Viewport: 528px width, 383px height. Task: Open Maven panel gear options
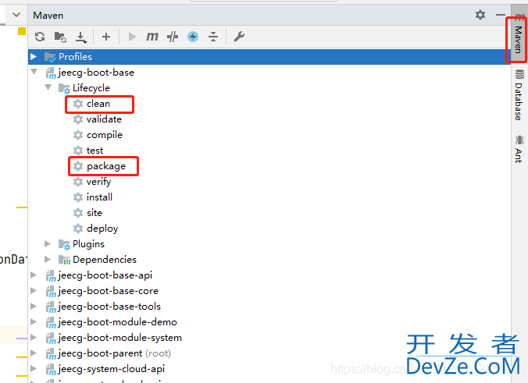480,15
